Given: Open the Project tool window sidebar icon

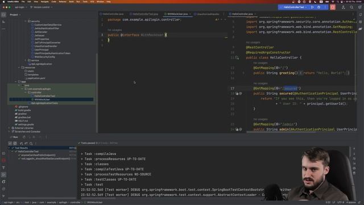Looking at the screenshot, I should pos(3,15).
